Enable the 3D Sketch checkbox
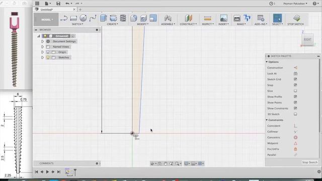This screenshot has width=322, height=181. [x=295, y=114]
